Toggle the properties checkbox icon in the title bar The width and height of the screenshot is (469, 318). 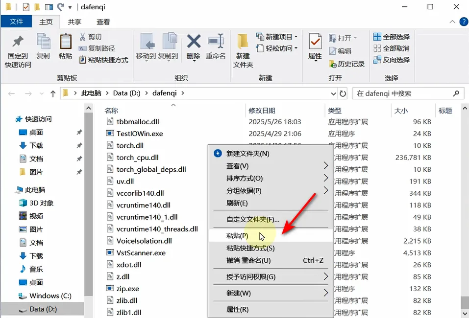pyautogui.click(x=26, y=6)
